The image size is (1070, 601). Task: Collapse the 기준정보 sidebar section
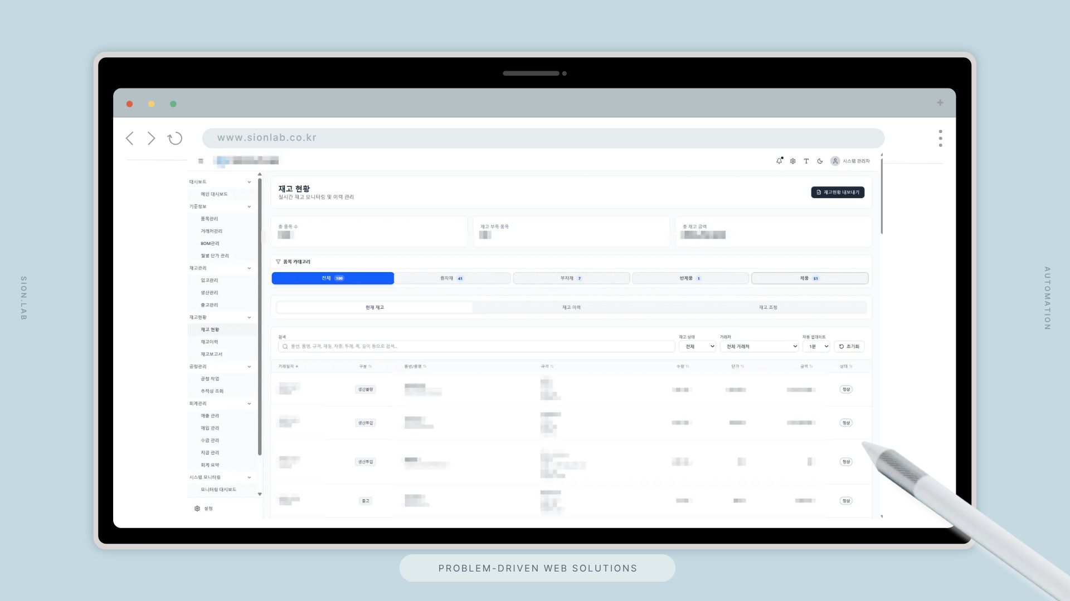point(249,206)
